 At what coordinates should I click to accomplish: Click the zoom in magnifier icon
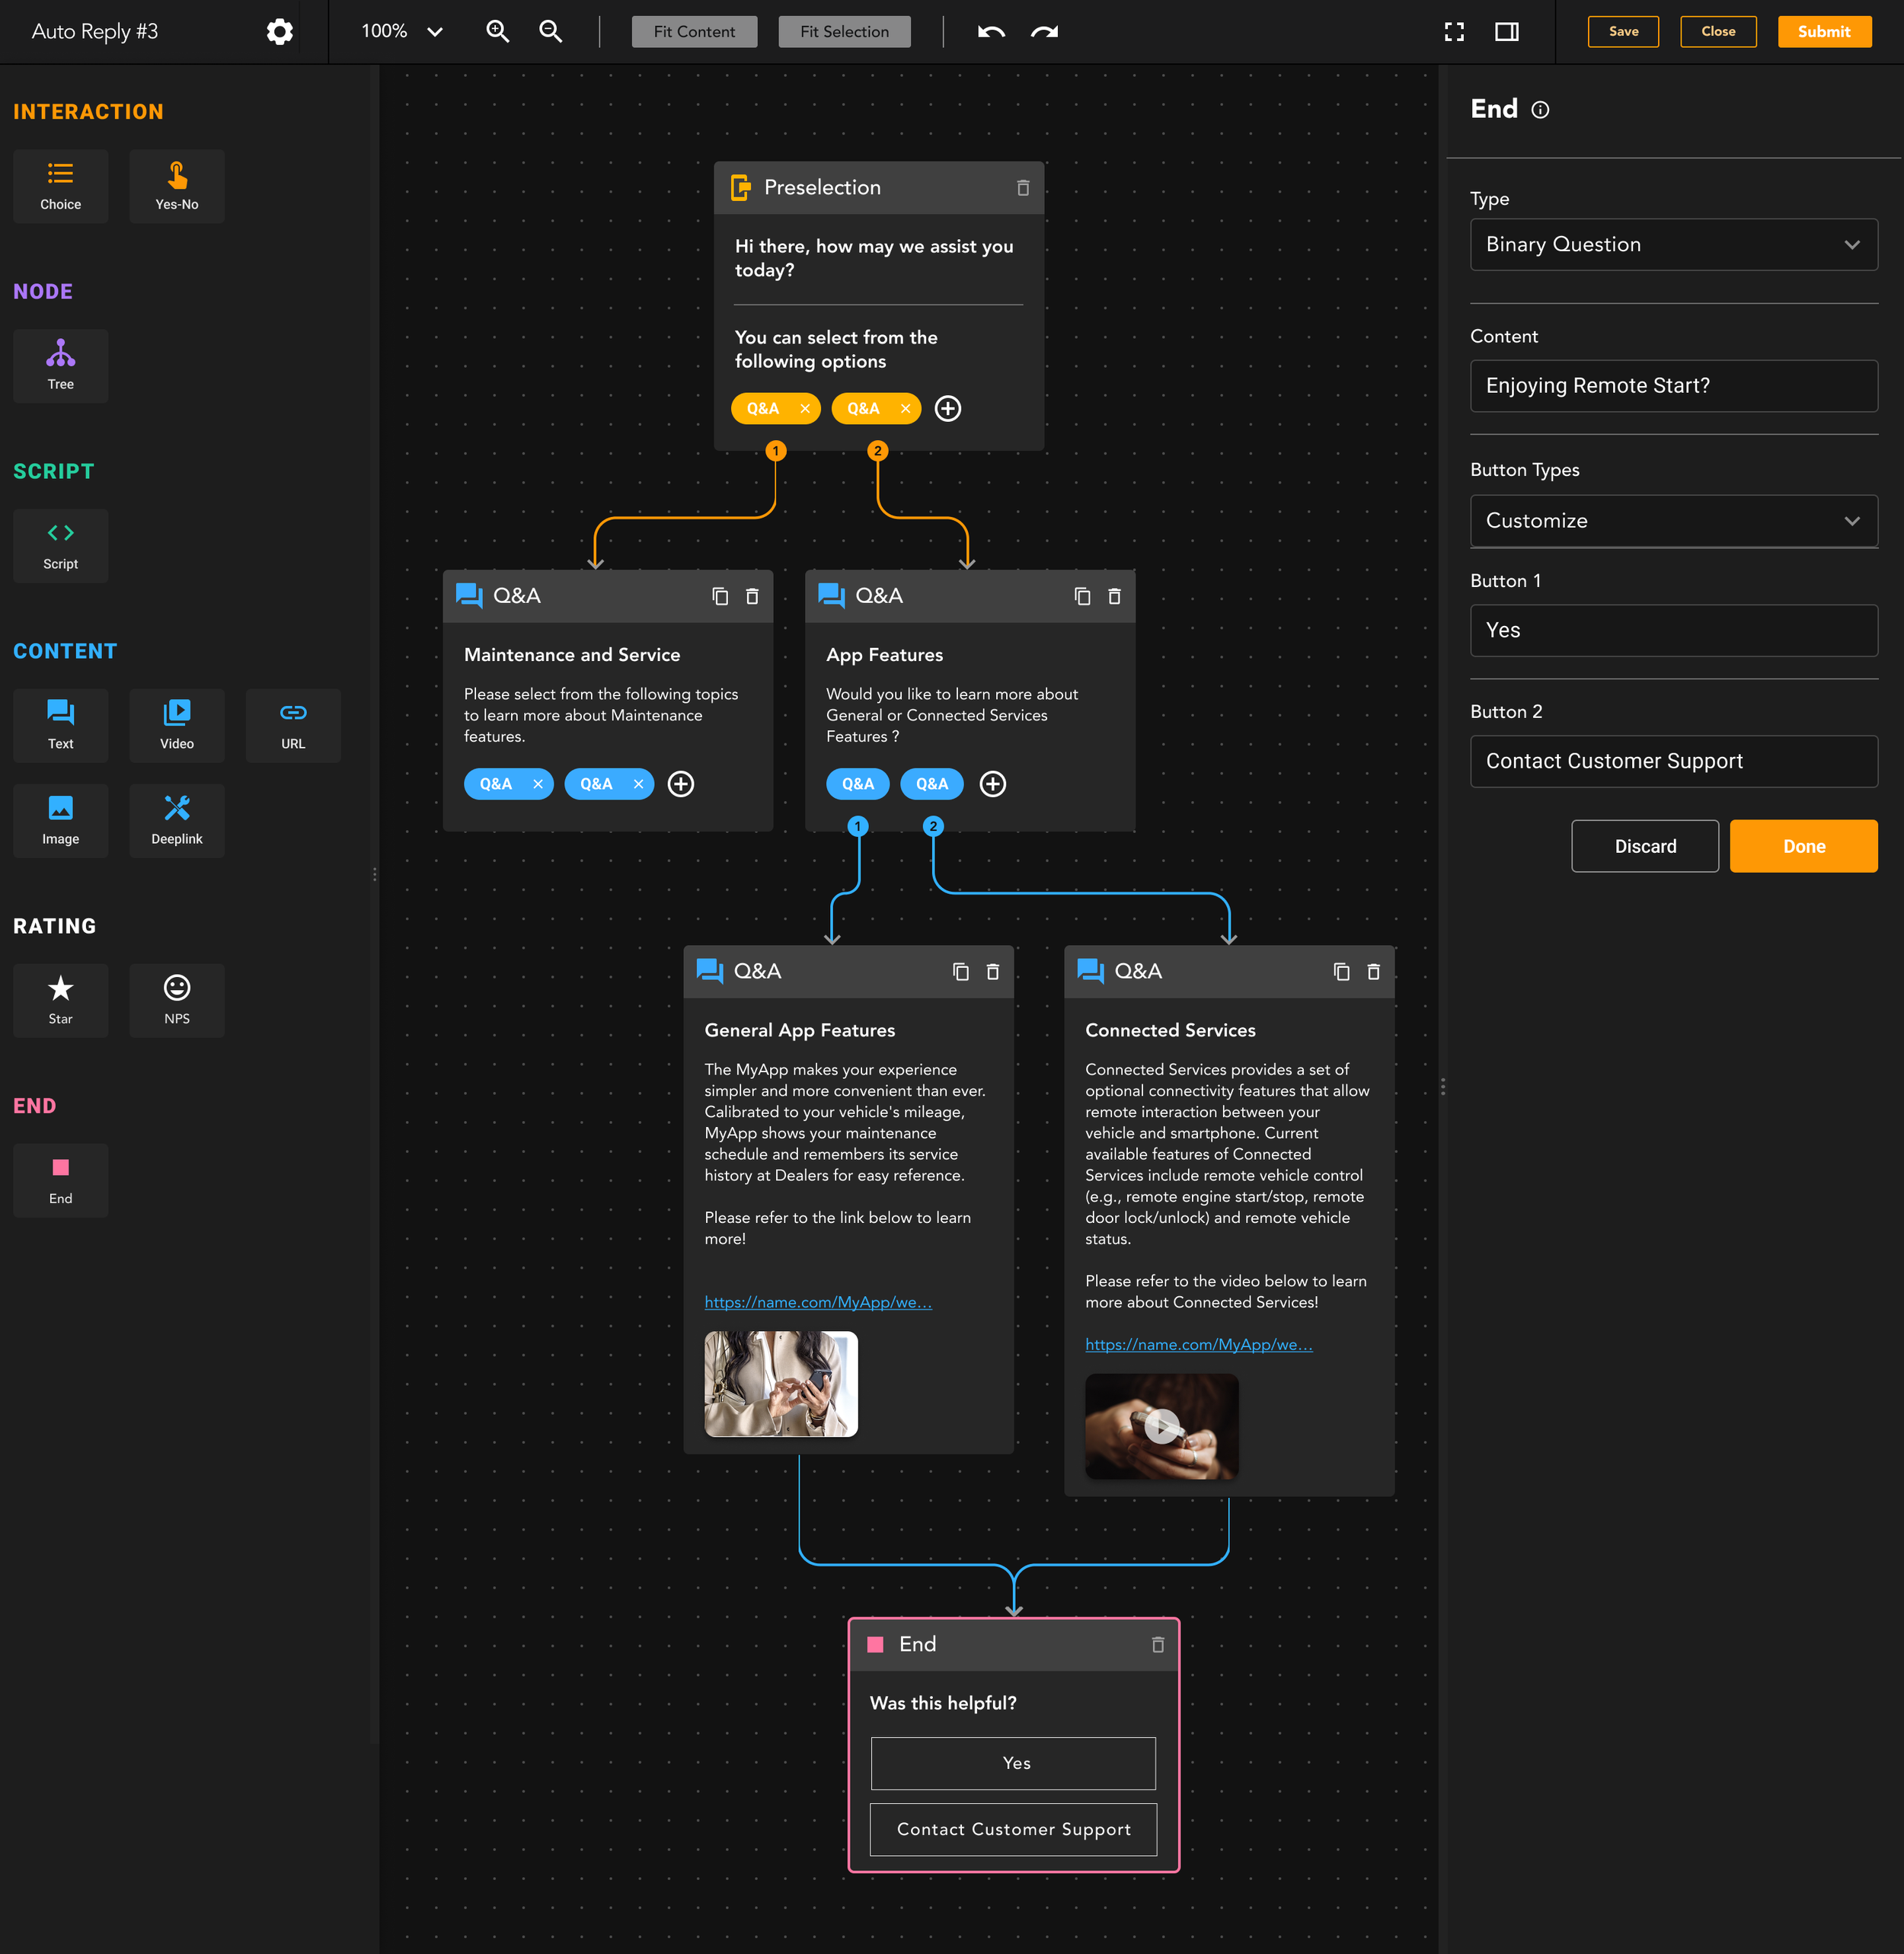point(497,31)
